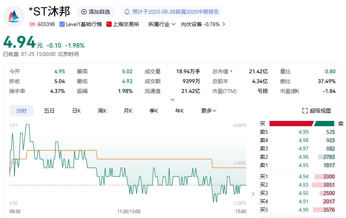Screen dimensions: 346x218
Task: Click the L1 Level1基础行情 icon
Action: pos(62,24)
